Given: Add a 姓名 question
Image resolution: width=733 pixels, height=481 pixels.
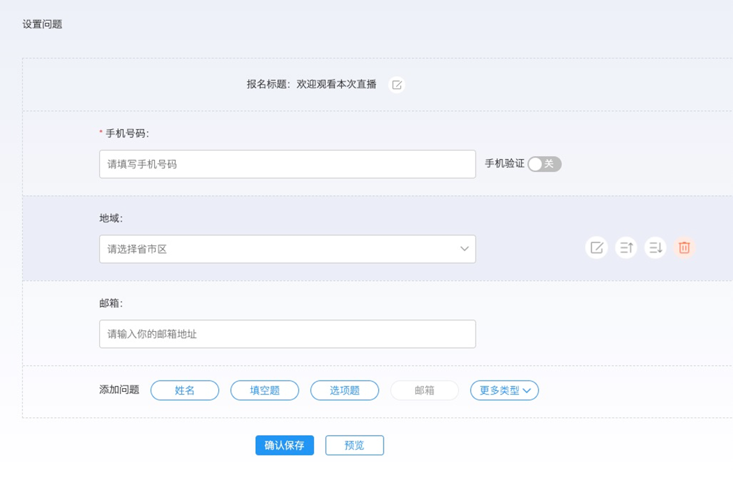Looking at the screenshot, I should [185, 390].
